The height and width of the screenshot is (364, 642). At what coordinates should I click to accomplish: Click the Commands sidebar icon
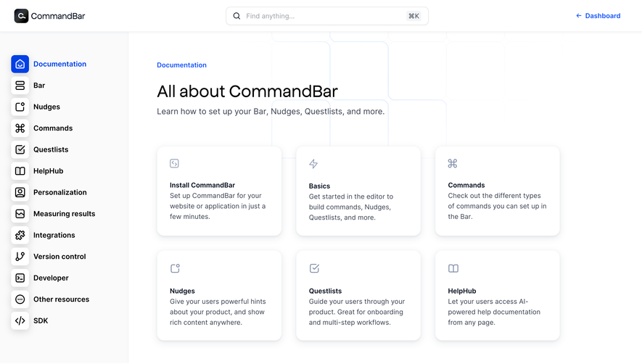(20, 128)
